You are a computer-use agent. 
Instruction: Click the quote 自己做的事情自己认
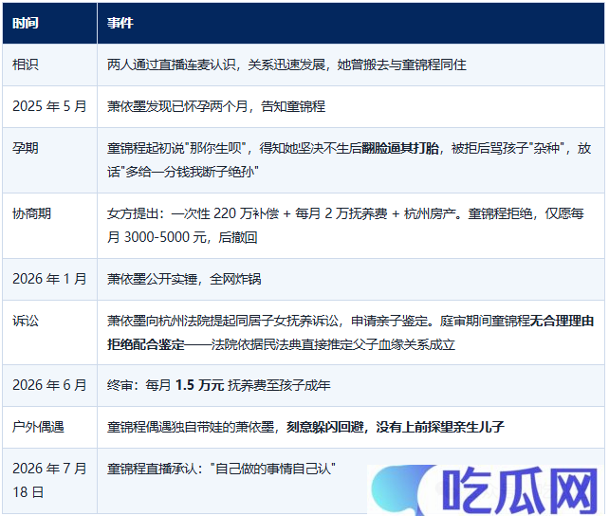click(273, 469)
